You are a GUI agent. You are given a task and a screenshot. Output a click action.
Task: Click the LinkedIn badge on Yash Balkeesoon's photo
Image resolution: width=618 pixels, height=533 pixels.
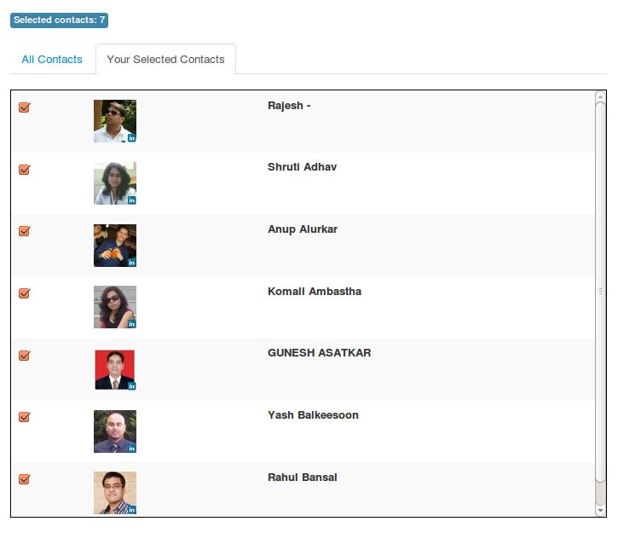[x=132, y=448]
